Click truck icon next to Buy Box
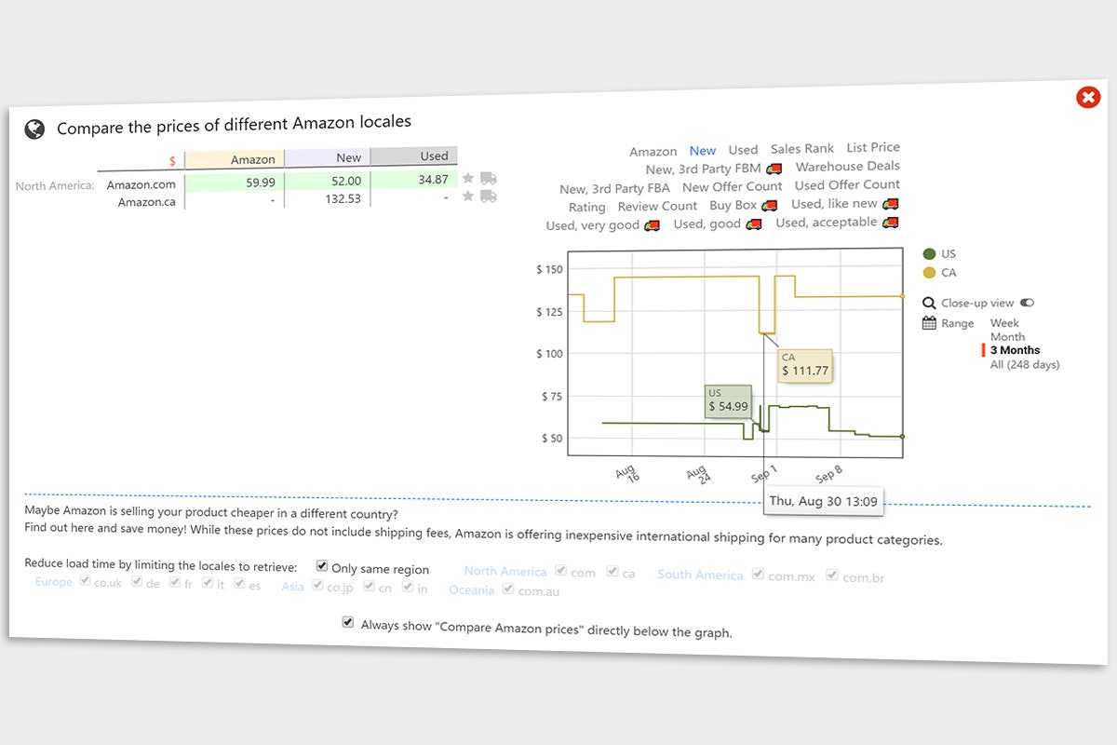The width and height of the screenshot is (1117, 745). click(769, 205)
